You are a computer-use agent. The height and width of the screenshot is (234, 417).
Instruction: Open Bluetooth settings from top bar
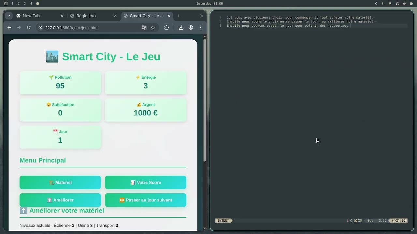(383, 4)
